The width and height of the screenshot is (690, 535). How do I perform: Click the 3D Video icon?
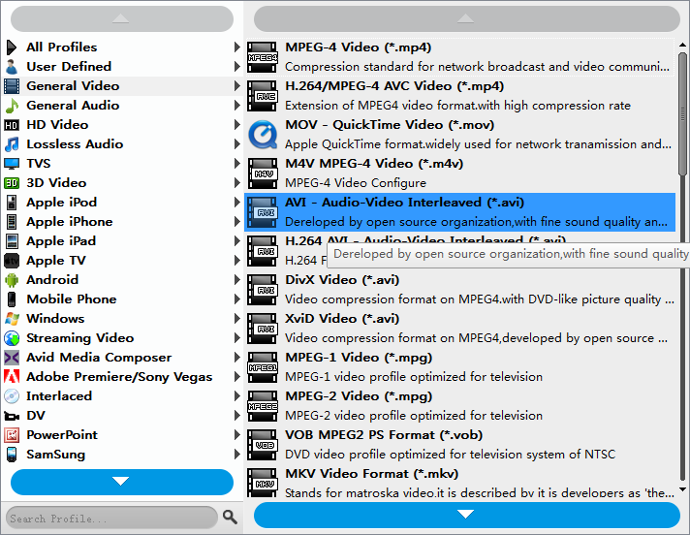click(x=12, y=183)
